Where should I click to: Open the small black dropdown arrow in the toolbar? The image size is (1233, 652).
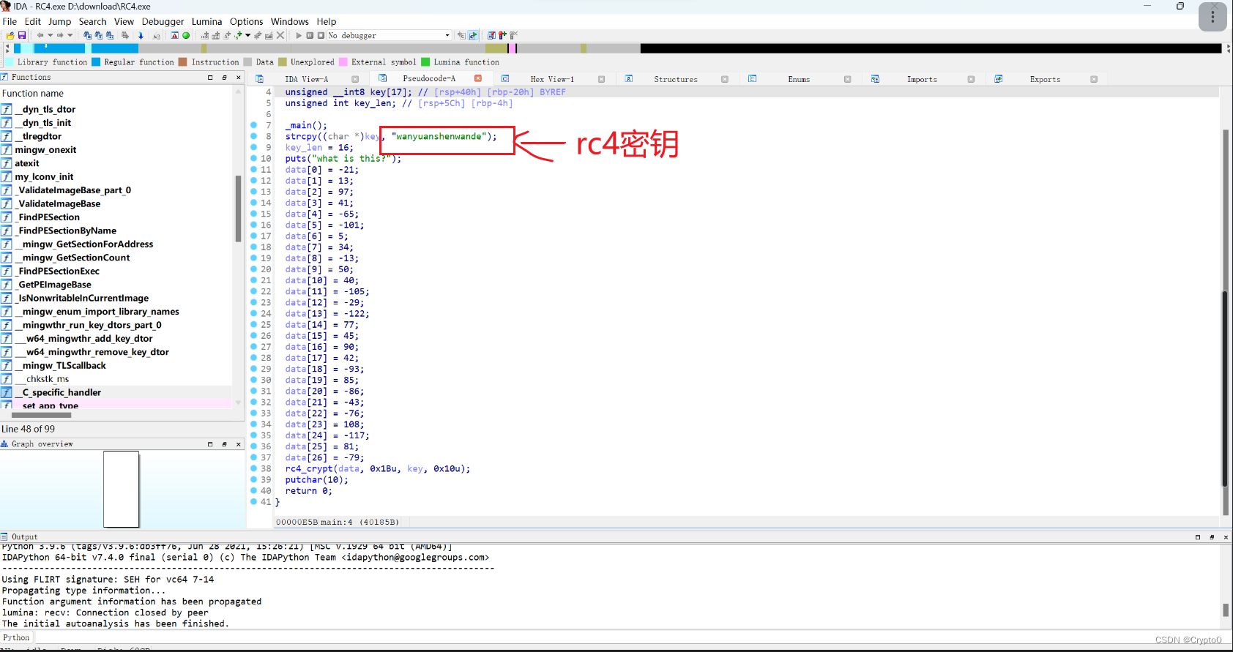(248, 35)
